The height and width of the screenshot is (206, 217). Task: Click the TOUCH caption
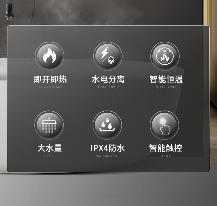click(x=166, y=156)
